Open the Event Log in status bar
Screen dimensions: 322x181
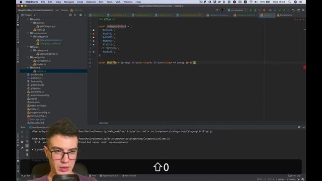pos(294,175)
